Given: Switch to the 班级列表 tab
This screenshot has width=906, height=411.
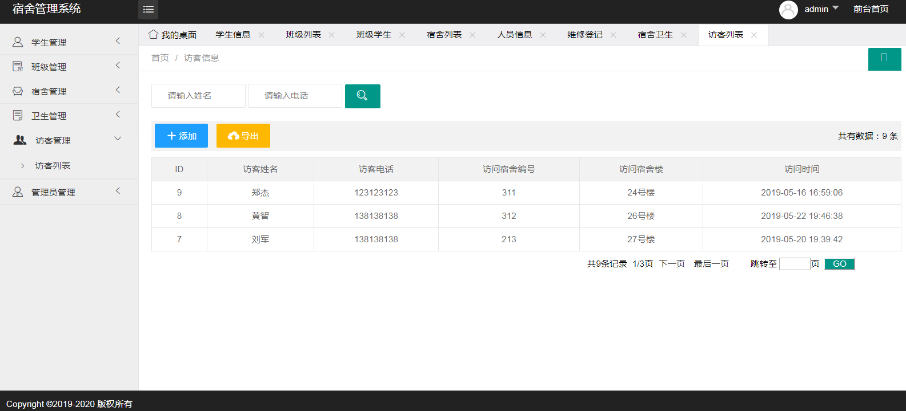Looking at the screenshot, I should [303, 35].
